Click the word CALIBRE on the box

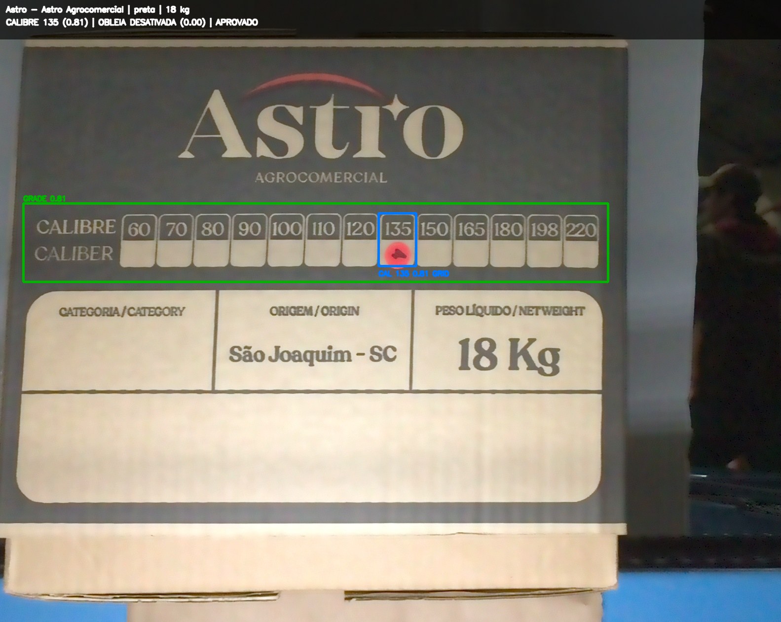(76, 227)
